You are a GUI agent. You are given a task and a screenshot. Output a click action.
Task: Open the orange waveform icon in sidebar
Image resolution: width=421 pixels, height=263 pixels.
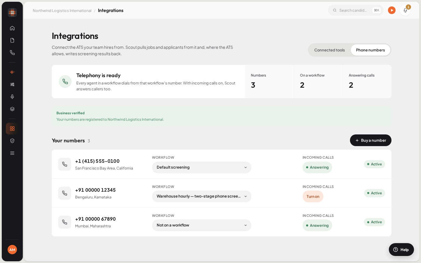tap(12, 72)
